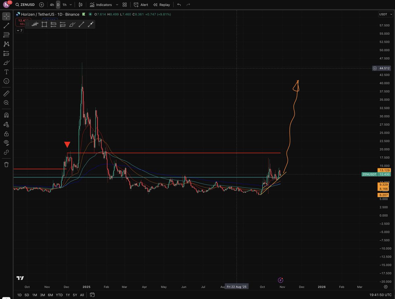Select the crosshair cursor tool

6,16
